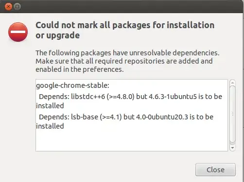244x182 pixels.
Task: Maximize the dialog using the title bar button
Action: coord(17,7)
